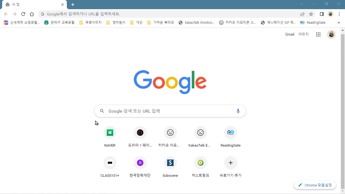Open the KakaoTalk Emoticon shortcut

click(x=200, y=132)
